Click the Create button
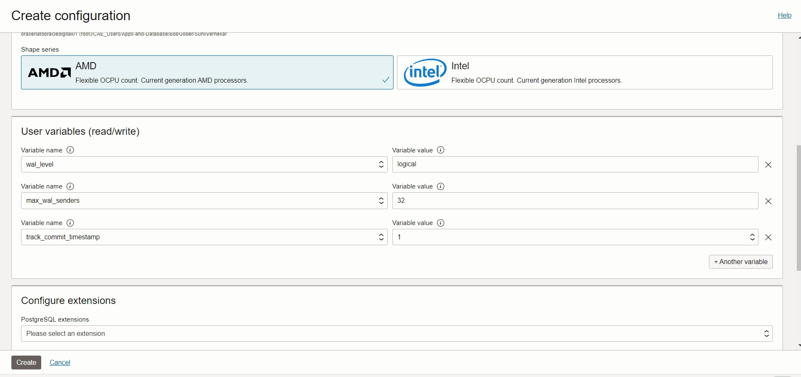 [x=26, y=362]
